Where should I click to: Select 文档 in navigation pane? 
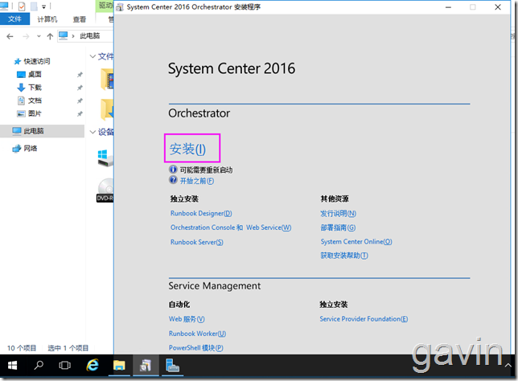(35, 100)
